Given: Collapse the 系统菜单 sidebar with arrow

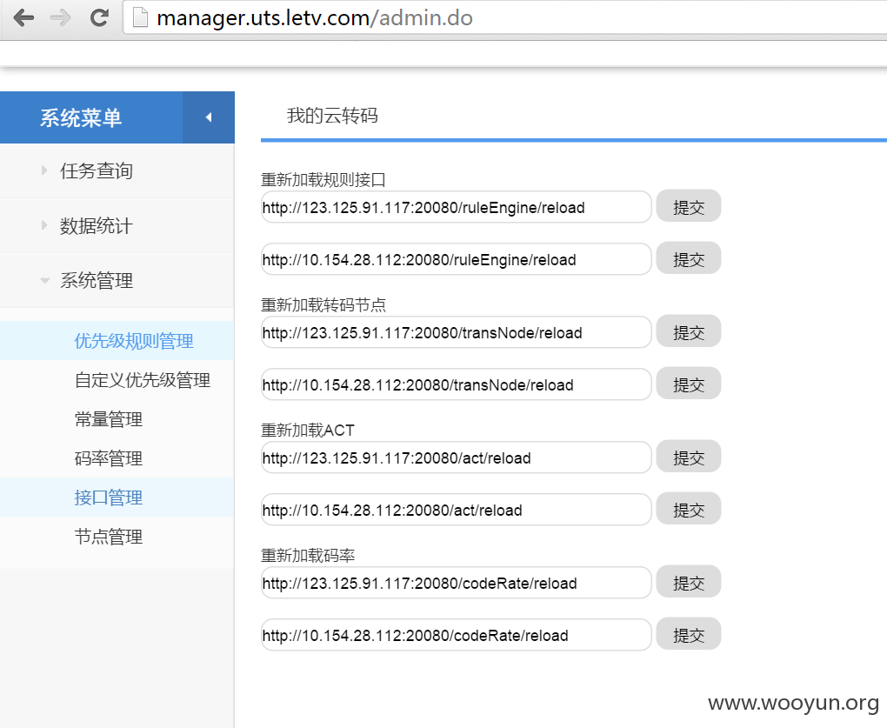Looking at the screenshot, I should tap(208, 117).
